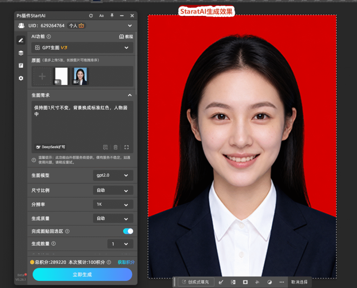Click the panel scrollbar near AI功能
This screenshot has width=357, height=288.
coord(136,64)
